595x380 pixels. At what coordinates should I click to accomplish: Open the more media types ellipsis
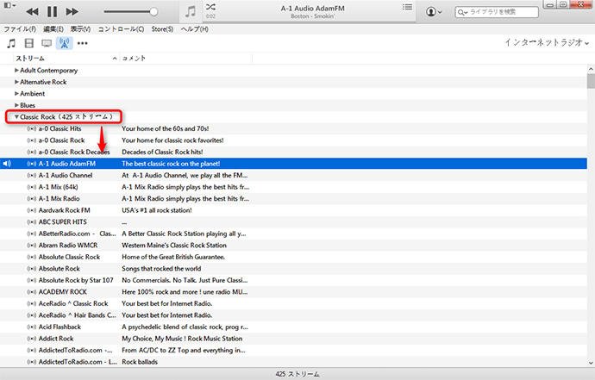pos(82,43)
